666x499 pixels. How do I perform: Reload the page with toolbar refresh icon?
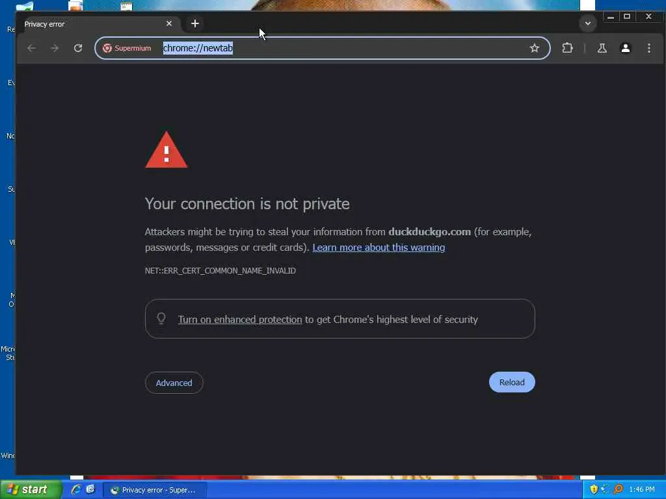pyautogui.click(x=78, y=48)
